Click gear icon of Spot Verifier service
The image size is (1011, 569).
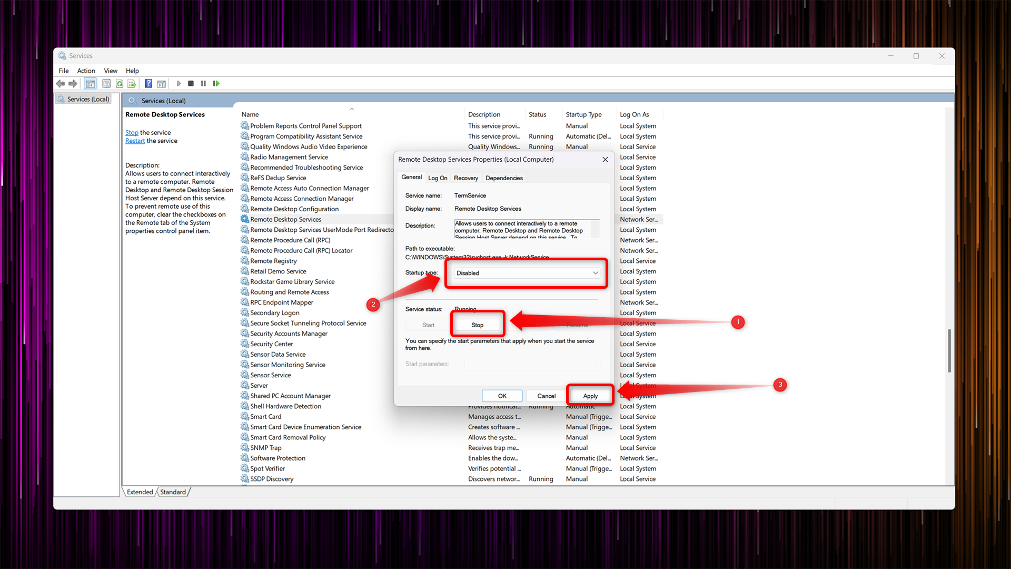(x=245, y=468)
